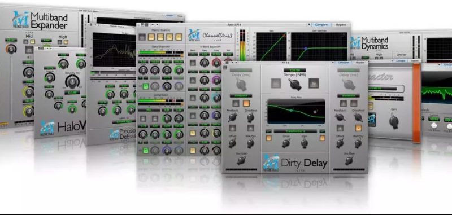The image size is (452, 215).
Task: Click the spectrum graph in Precision DeEsser
Action: (114, 50)
